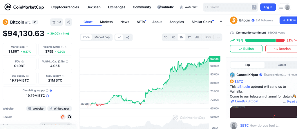Open the Cryptocurrencies menu
The image size is (297, 129).
pyautogui.click(x=65, y=7)
